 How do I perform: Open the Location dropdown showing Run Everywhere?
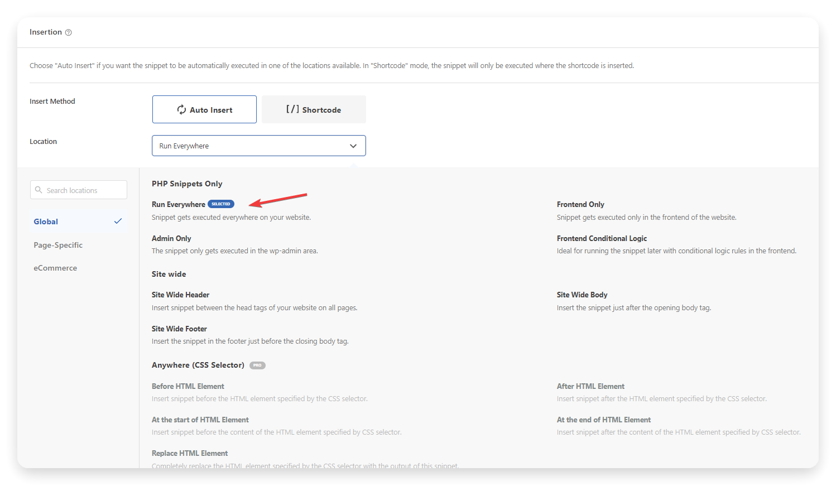point(259,146)
